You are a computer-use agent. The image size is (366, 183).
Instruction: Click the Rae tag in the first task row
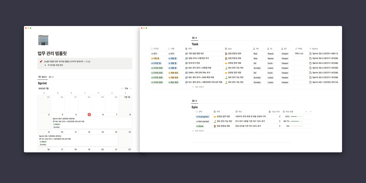[x=255, y=53]
